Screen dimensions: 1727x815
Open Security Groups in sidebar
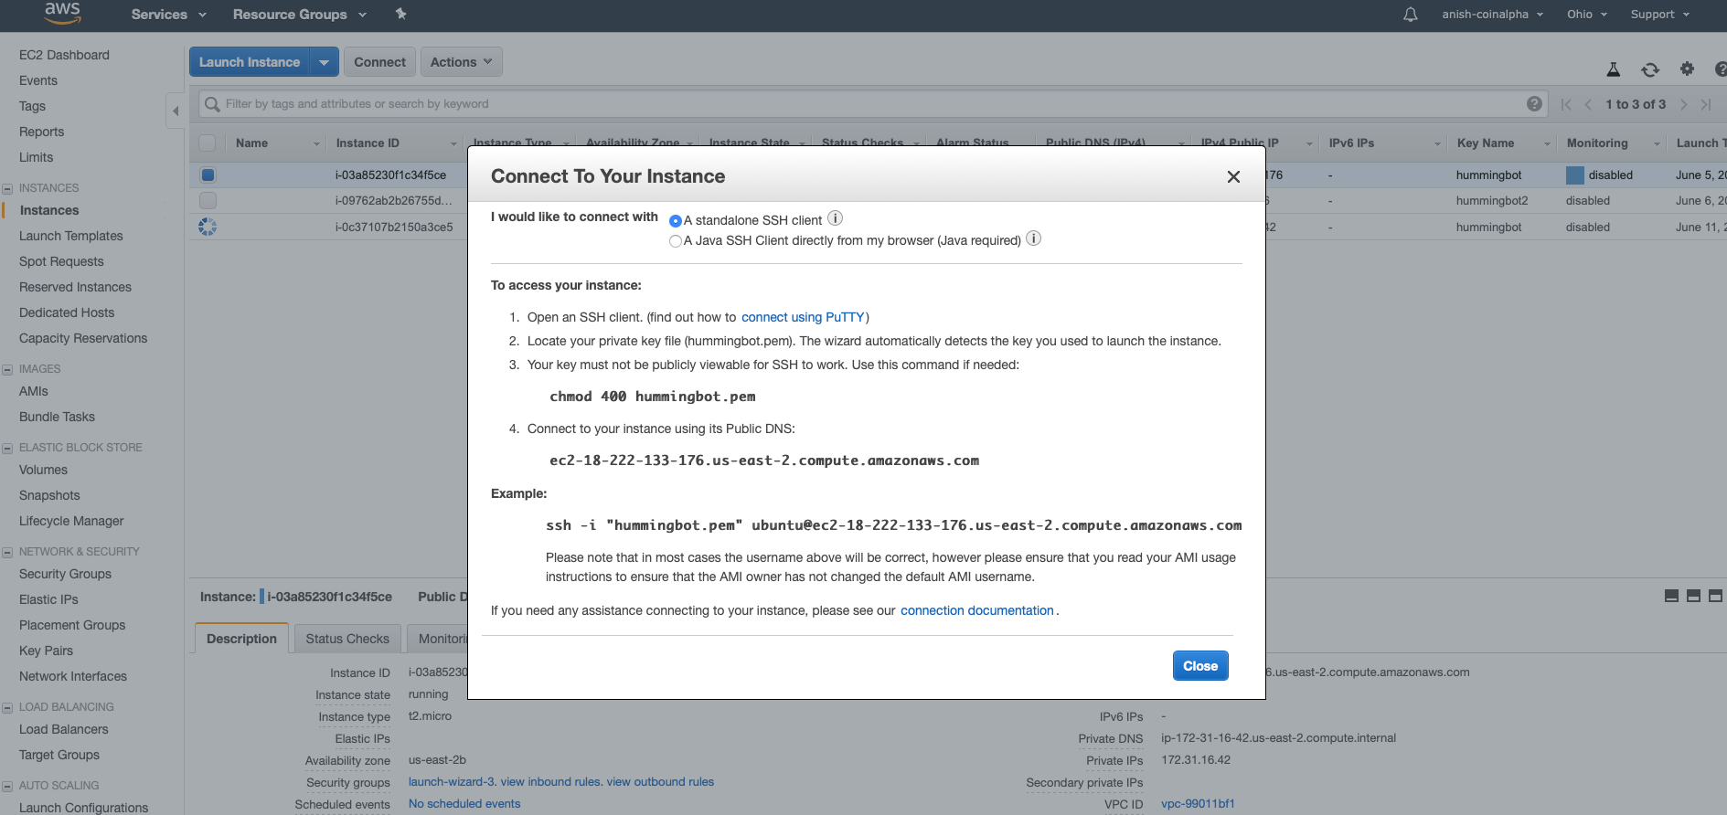coord(65,574)
